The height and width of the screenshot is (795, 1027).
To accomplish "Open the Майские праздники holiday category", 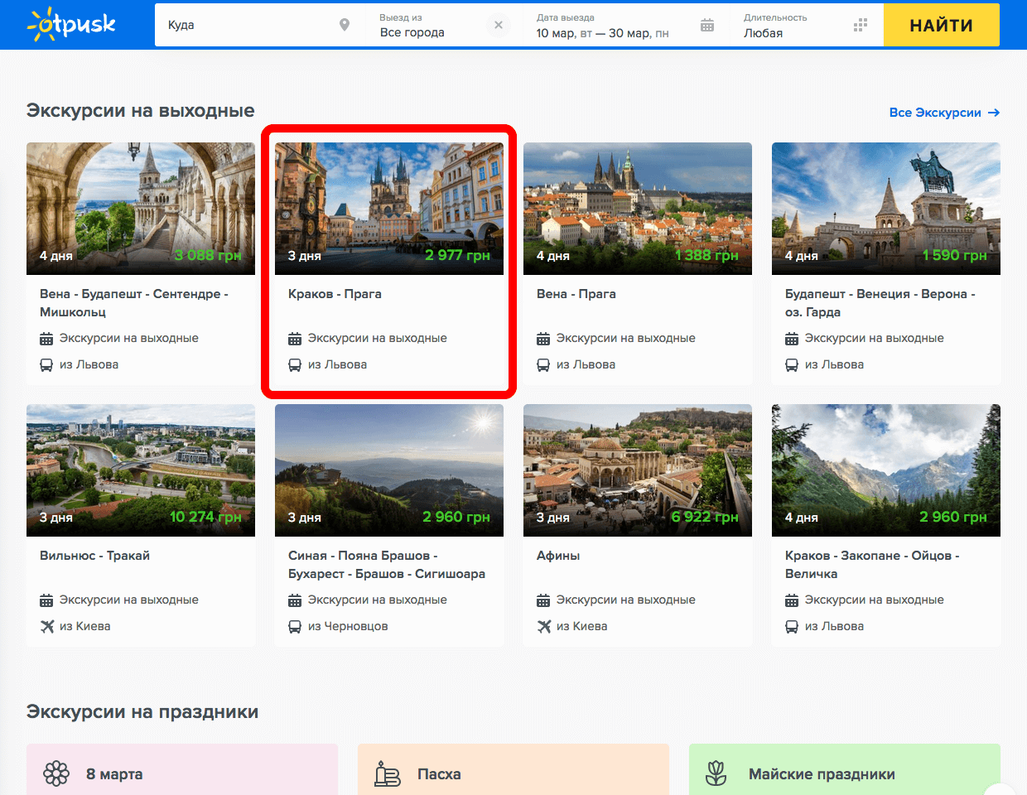I will pyautogui.click(x=845, y=769).
